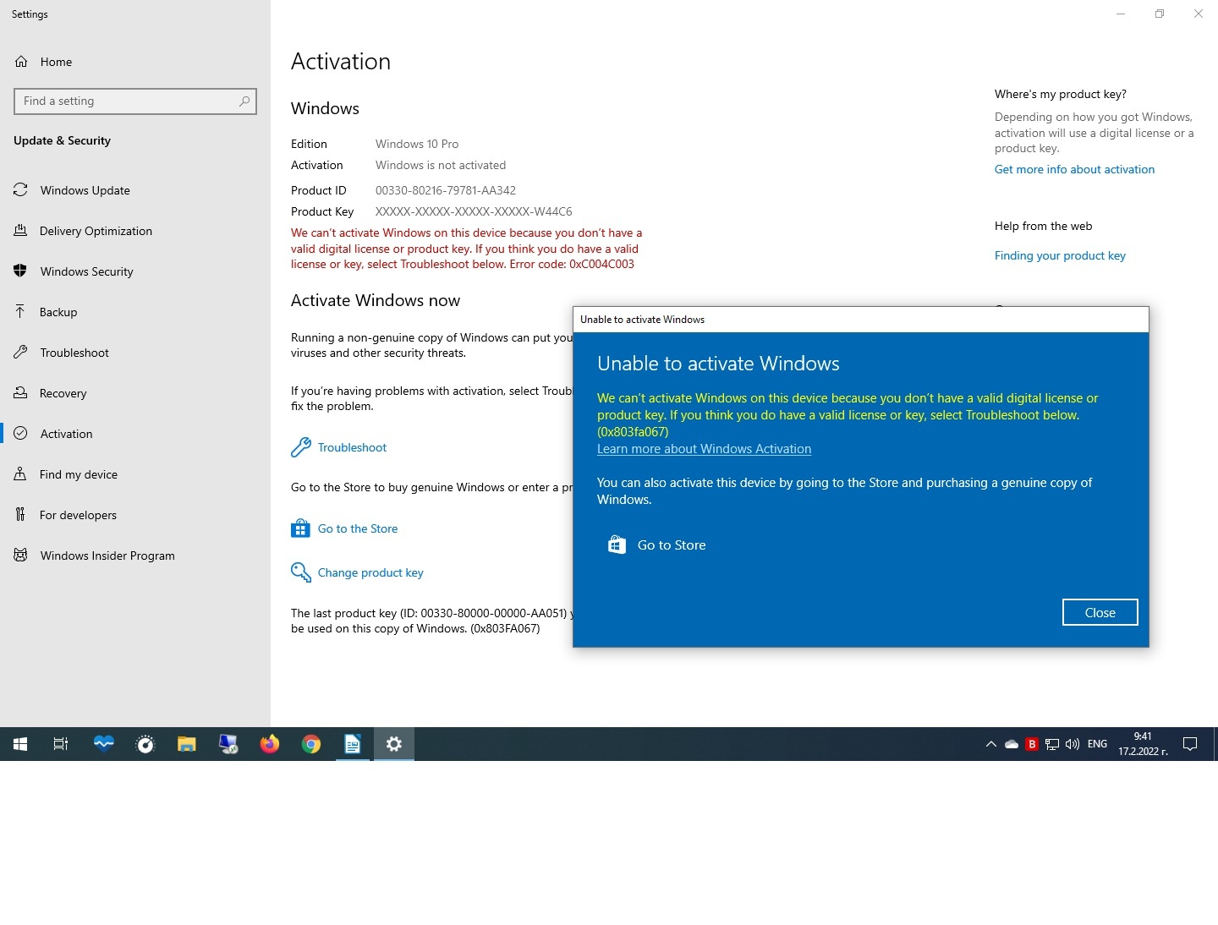Click the edition value Windows 10 Pro
This screenshot has height=925, width=1218.
click(x=417, y=144)
